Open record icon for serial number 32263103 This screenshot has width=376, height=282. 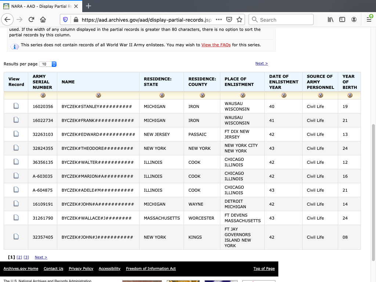point(16,134)
